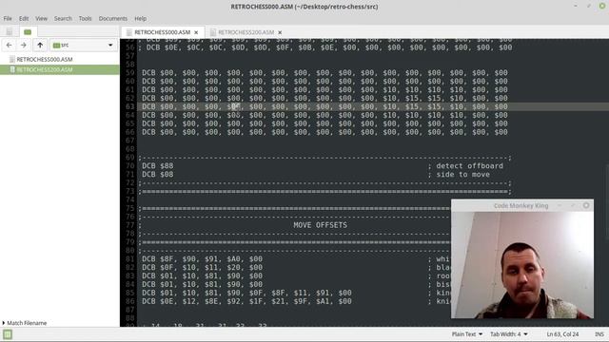Select RETROCHESS000.ASM in the file list

pos(45,59)
